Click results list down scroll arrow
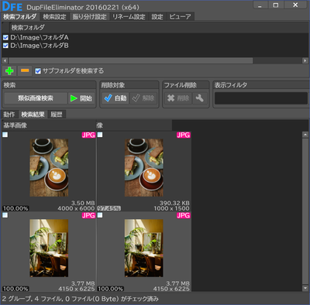310x305 pixels. pos(305,288)
